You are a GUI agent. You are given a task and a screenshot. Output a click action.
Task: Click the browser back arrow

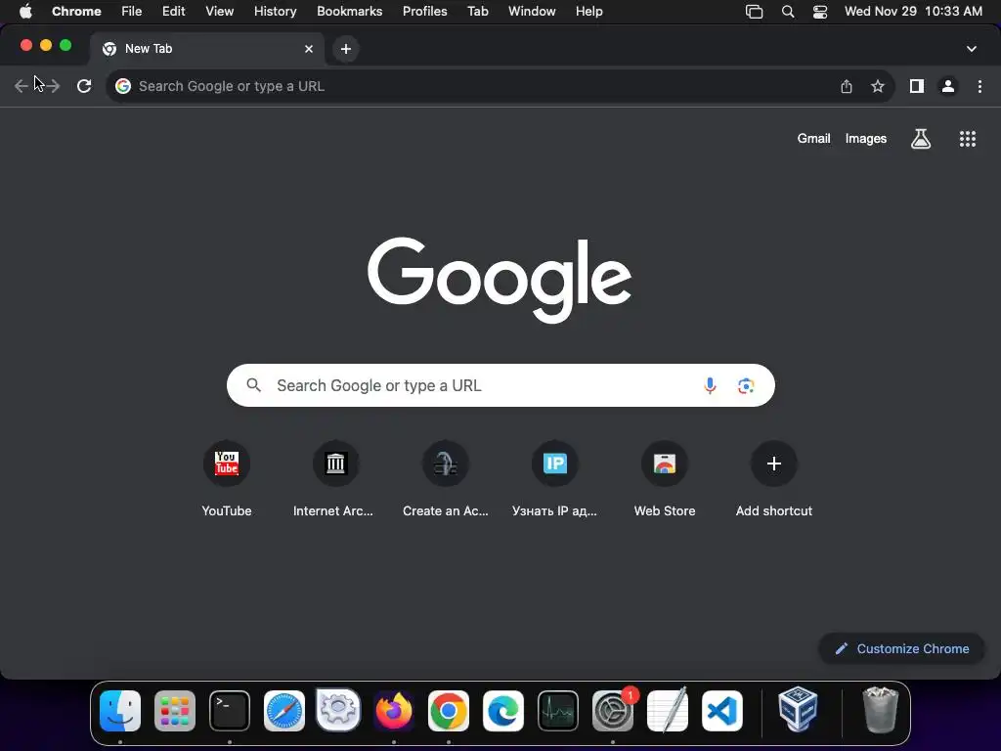click(22, 86)
